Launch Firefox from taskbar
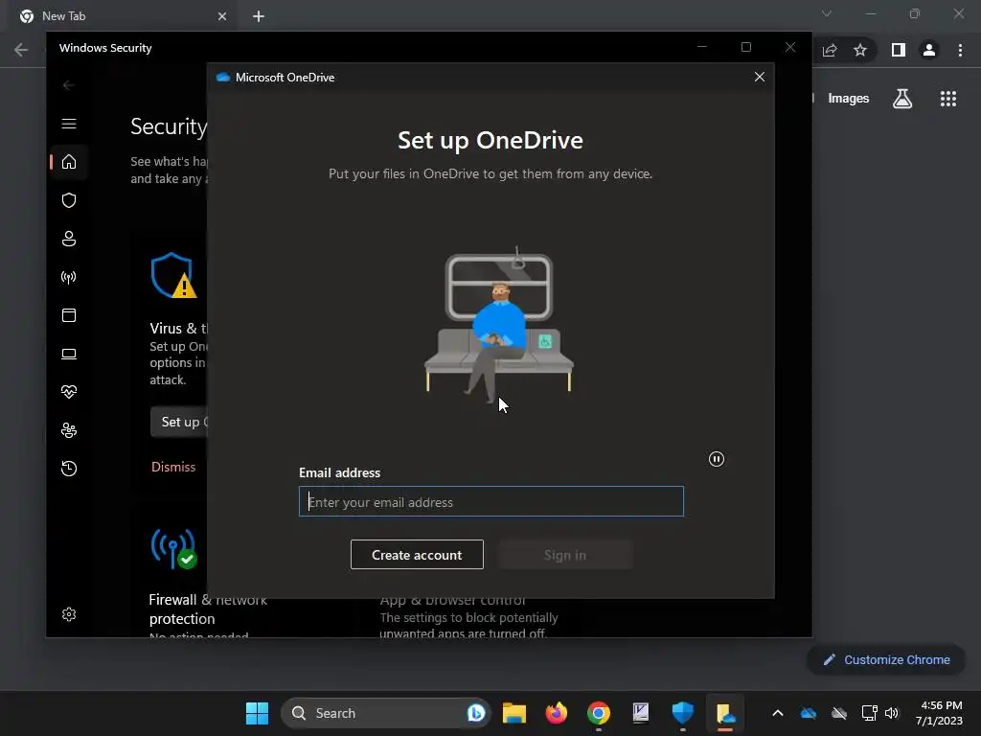Screen dimensions: 981x736 (x=557, y=713)
